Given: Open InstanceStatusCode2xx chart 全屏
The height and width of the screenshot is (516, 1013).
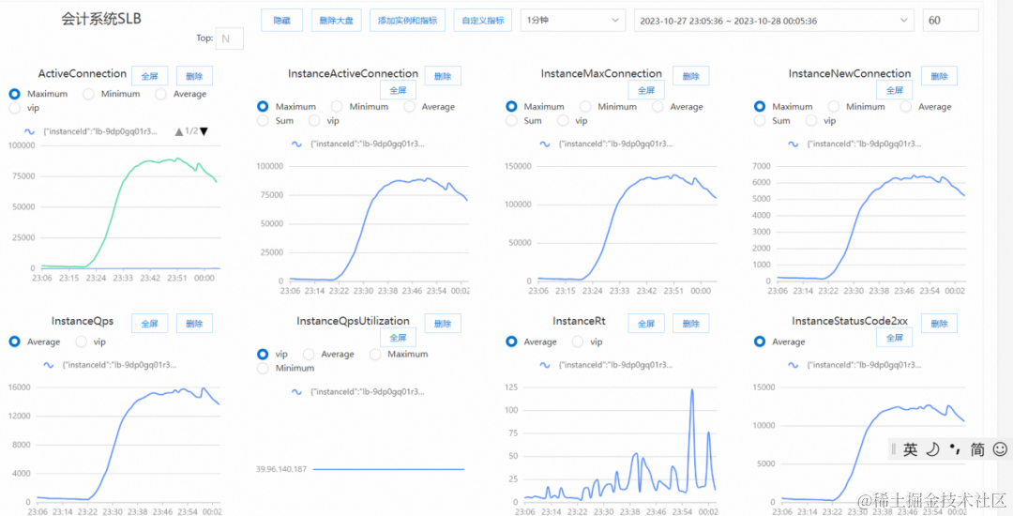Looking at the screenshot, I should [x=895, y=337].
